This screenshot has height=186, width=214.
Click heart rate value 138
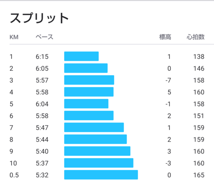pyautogui.click(x=199, y=57)
